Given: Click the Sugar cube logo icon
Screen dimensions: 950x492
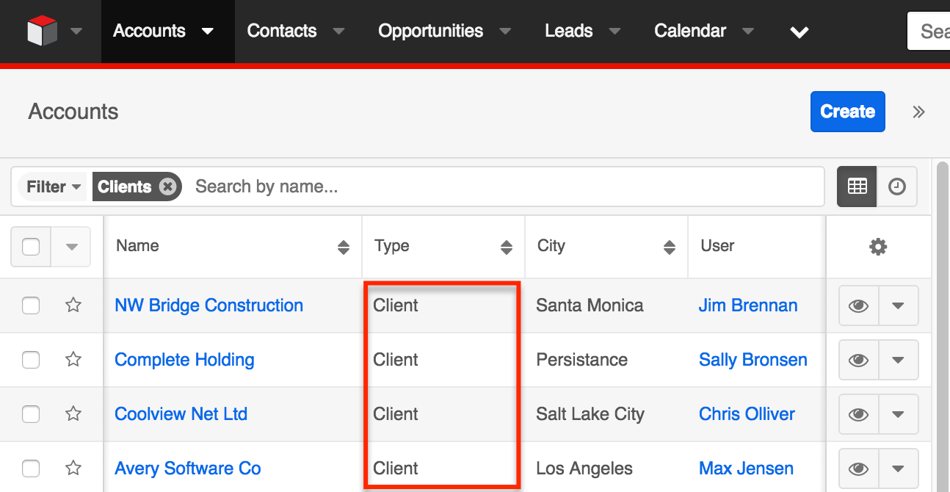Looking at the screenshot, I should point(42,31).
